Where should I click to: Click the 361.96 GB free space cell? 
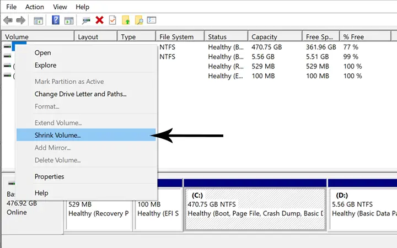click(x=321, y=47)
